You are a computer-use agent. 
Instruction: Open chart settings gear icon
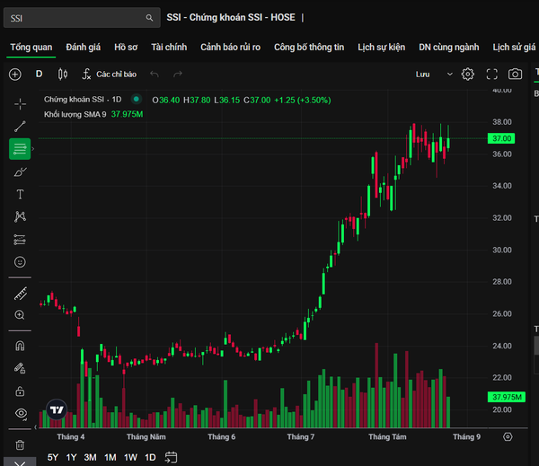(467, 75)
